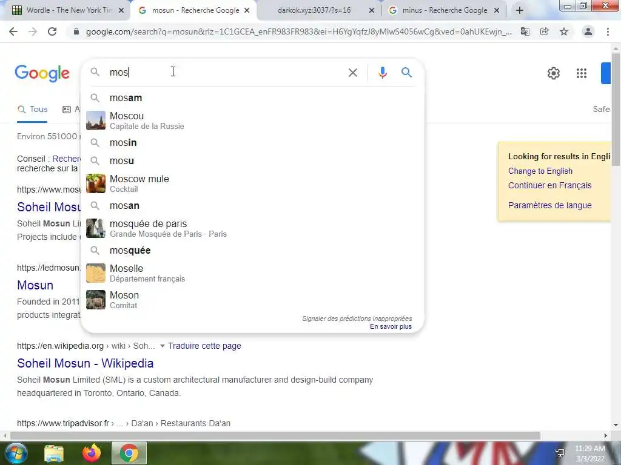The height and width of the screenshot is (465, 621).
Task: Reload the page with refresh icon
Action: coord(52,31)
